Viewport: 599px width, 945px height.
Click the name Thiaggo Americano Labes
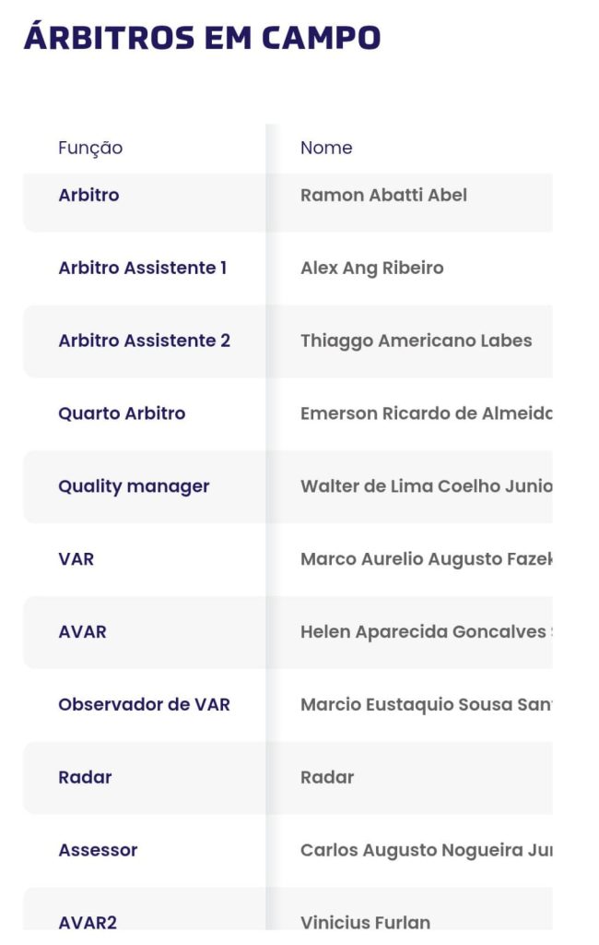(416, 341)
